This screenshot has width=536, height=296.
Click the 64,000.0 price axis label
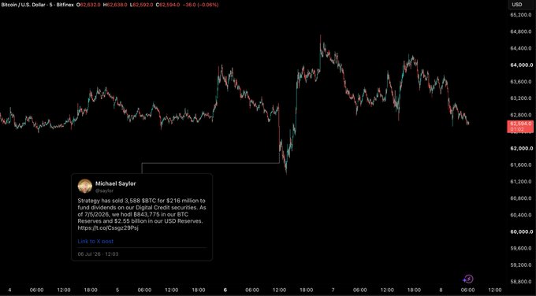click(x=521, y=65)
